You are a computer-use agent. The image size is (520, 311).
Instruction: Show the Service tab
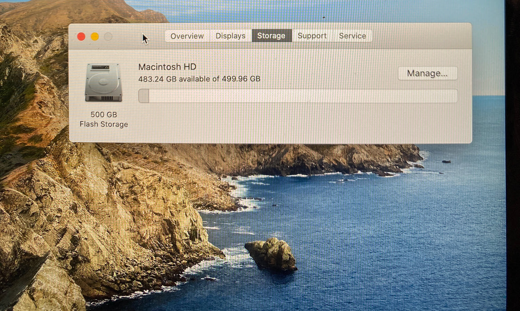coord(352,36)
